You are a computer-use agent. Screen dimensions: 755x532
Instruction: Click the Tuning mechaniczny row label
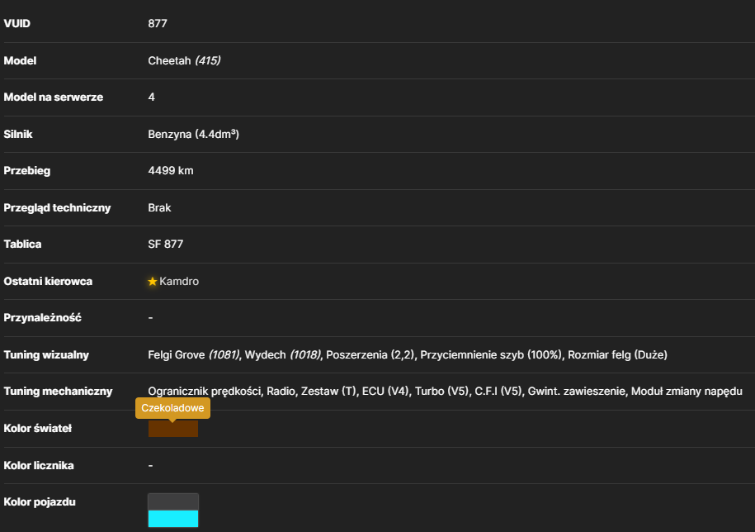point(58,392)
